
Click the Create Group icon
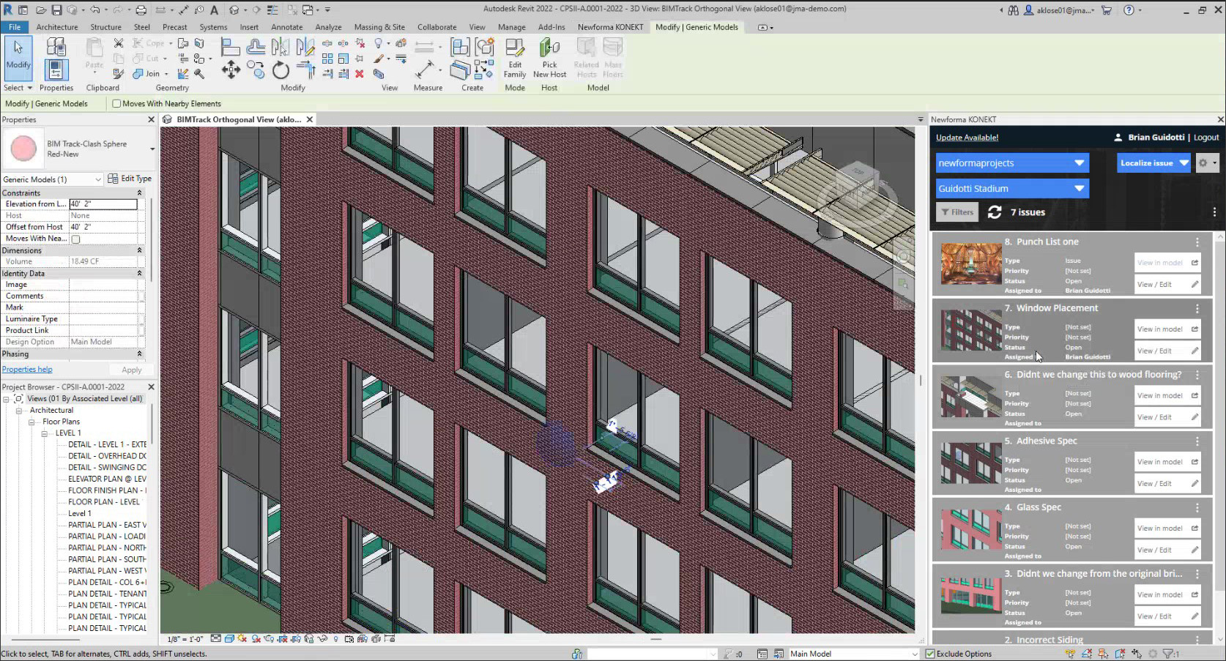[485, 48]
